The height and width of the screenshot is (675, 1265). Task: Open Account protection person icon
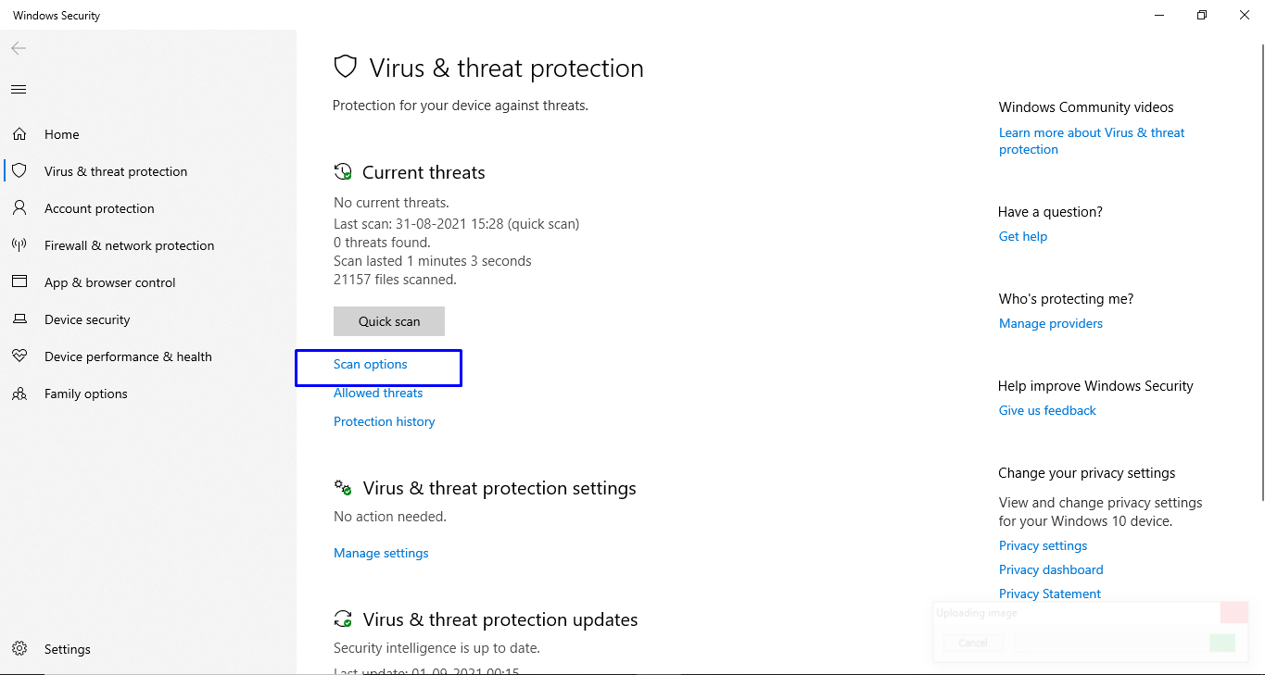19,208
